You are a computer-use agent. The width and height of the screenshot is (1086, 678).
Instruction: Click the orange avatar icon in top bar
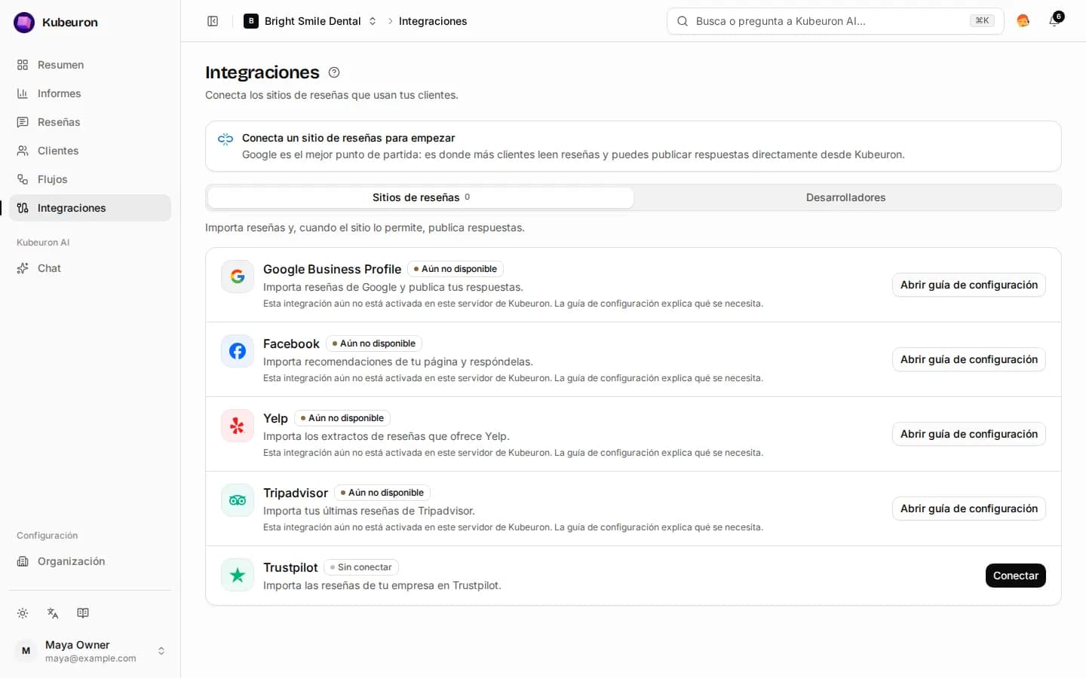click(x=1023, y=21)
